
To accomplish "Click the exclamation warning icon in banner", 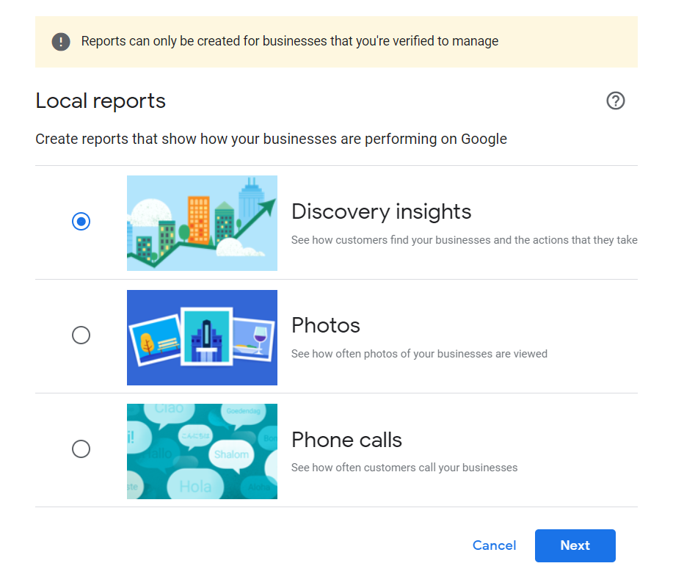I will pyautogui.click(x=61, y=42).
